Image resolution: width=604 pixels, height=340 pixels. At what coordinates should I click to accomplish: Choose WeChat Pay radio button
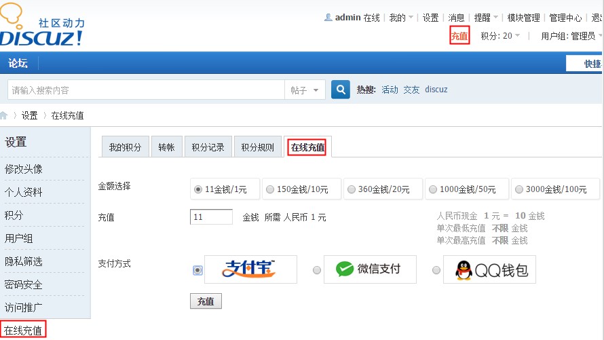point(317,270)
